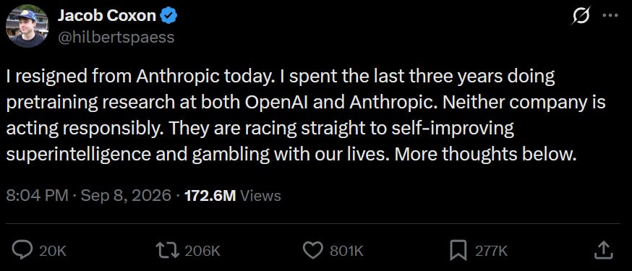632x271 pixels.
Task: Open the share upload icon
Action: pos(603,250)
